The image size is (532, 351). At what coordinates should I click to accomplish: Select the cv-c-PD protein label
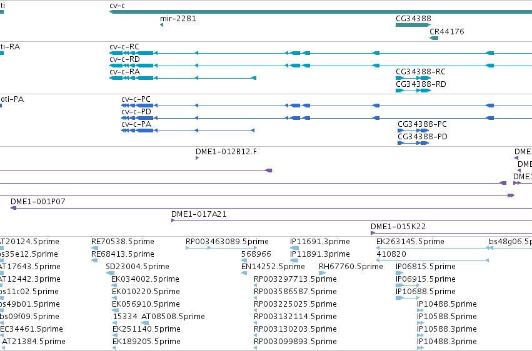pos(136,111)
